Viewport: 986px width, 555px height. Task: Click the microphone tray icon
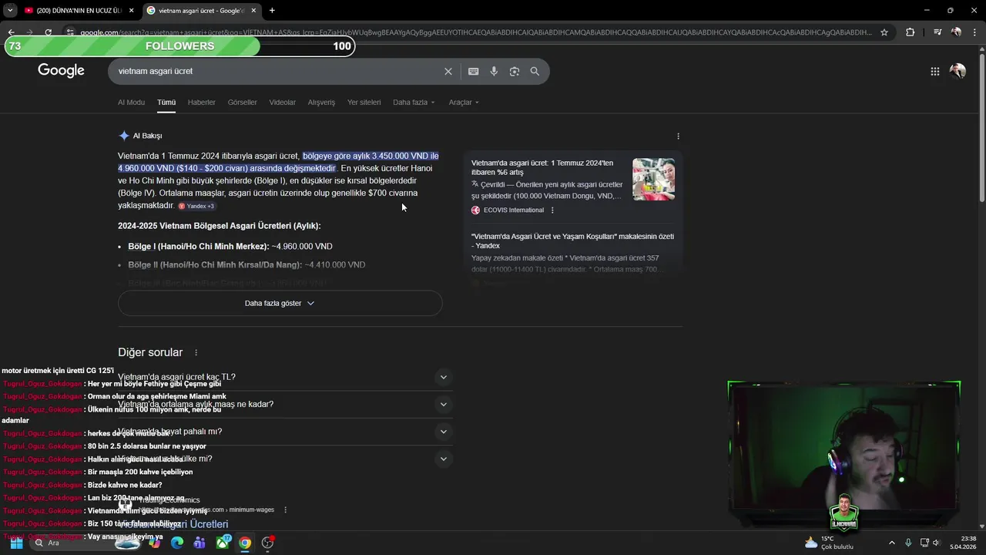(908, 543)
